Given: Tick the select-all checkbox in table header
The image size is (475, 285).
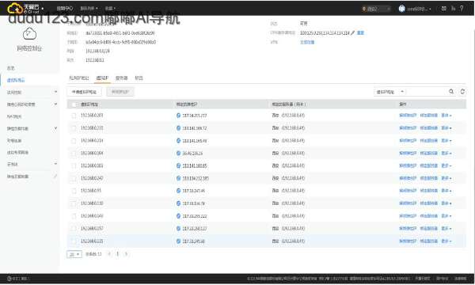Looking at the screenshot, I should click(74, 104).
